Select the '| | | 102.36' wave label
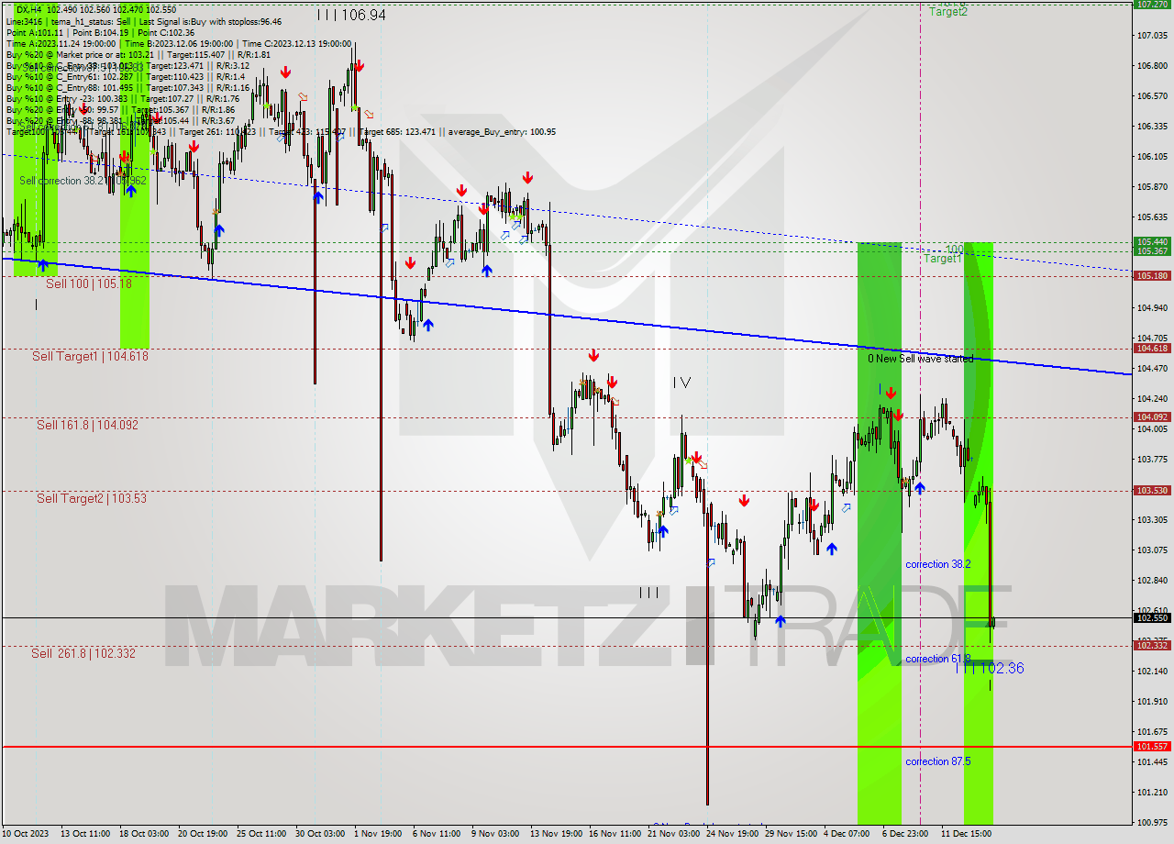This screenshot has height=844, width=1174. click(990, 669)
